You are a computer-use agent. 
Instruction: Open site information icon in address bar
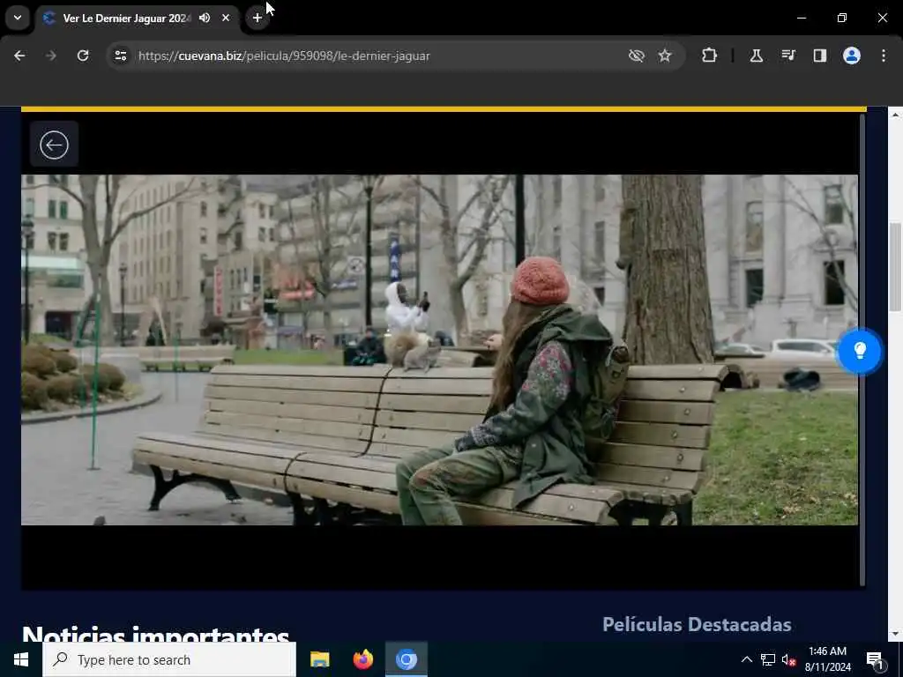(120, 56)
